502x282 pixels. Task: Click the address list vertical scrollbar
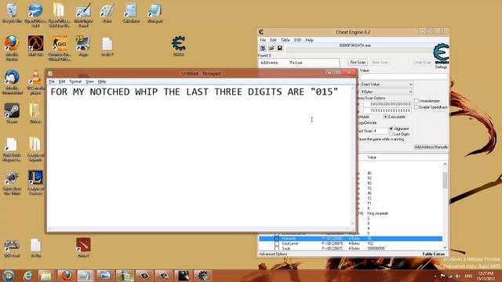coord(445,181)
